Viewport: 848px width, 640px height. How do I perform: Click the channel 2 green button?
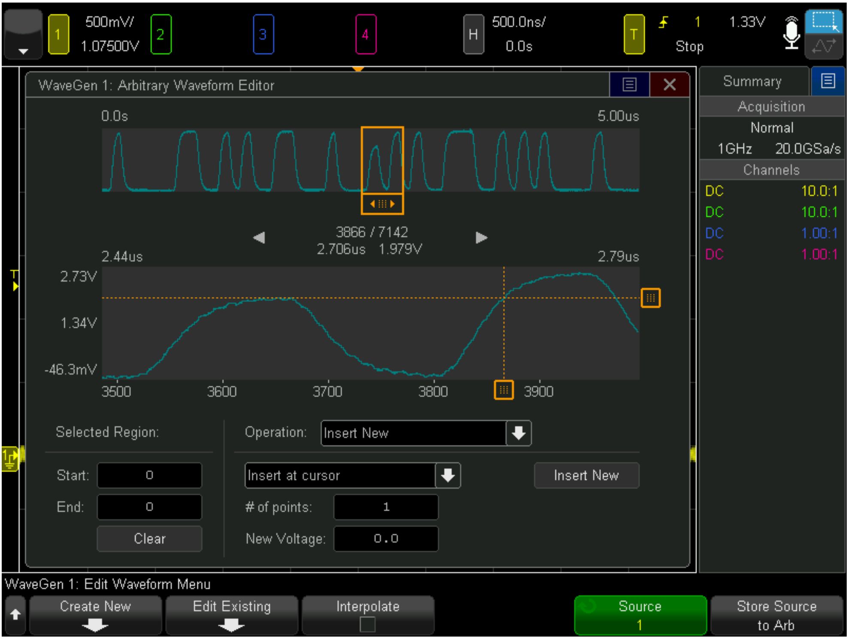click(161, 34)
